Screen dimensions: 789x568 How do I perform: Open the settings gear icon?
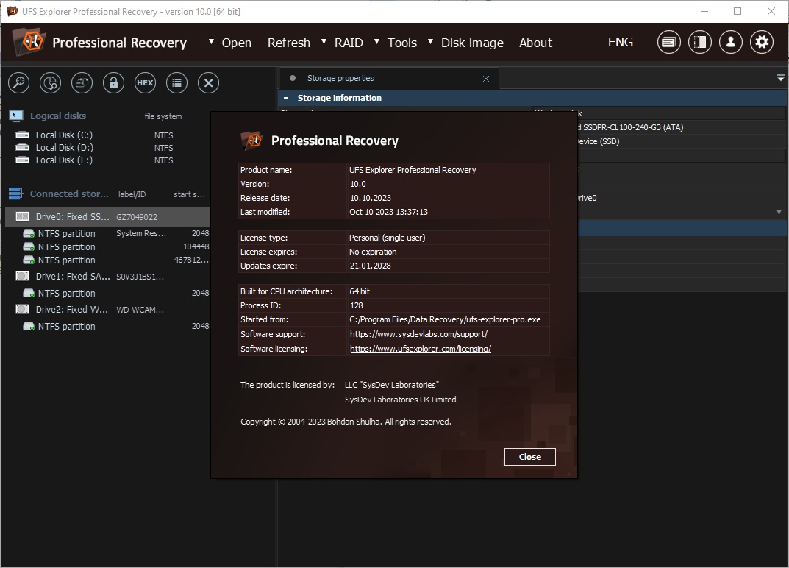[x=762, y=42]
